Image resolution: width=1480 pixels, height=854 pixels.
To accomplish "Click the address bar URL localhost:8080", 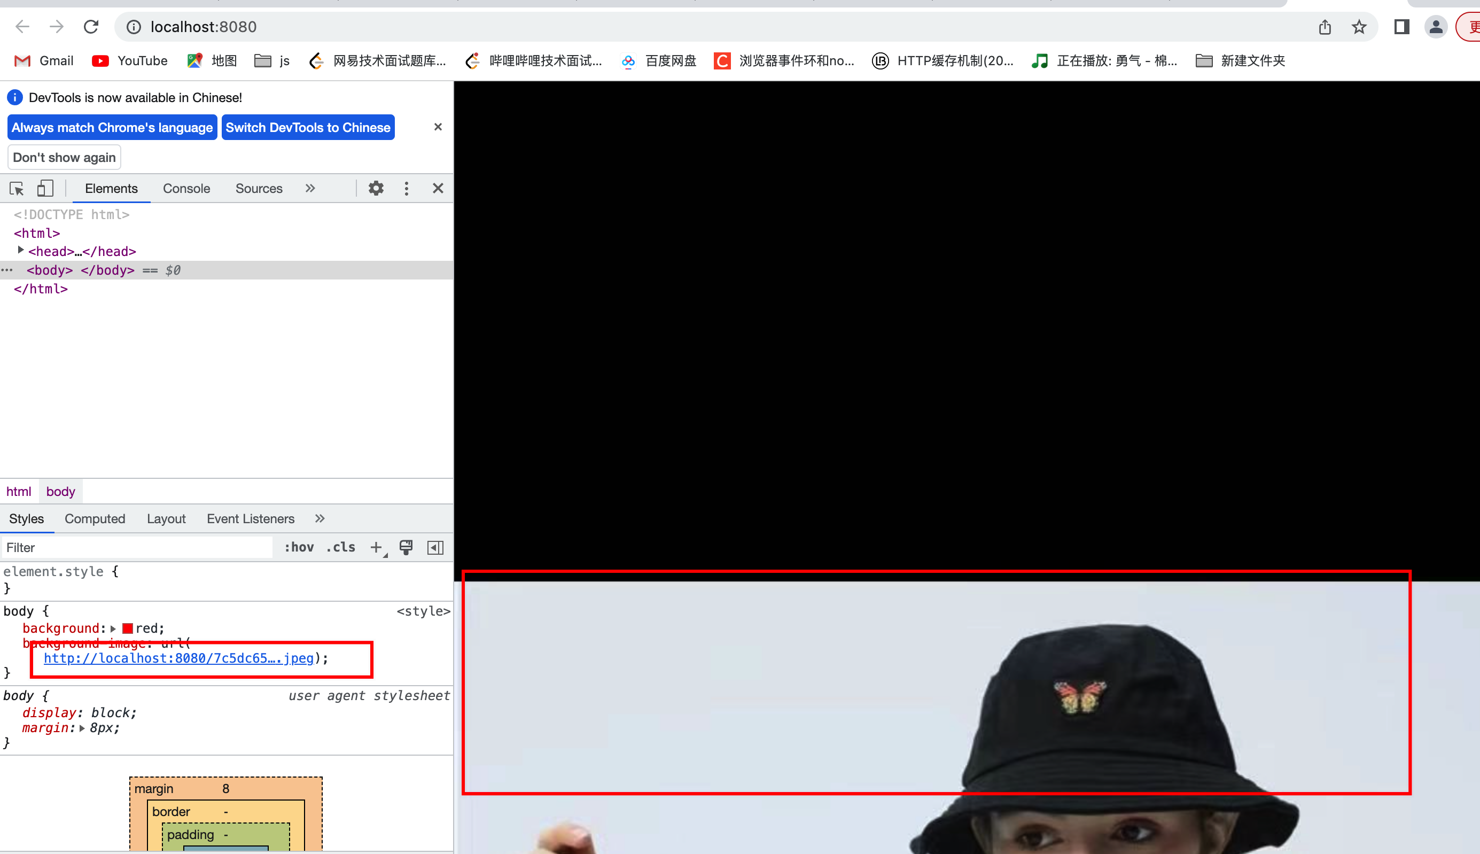I will coord(204,27).
